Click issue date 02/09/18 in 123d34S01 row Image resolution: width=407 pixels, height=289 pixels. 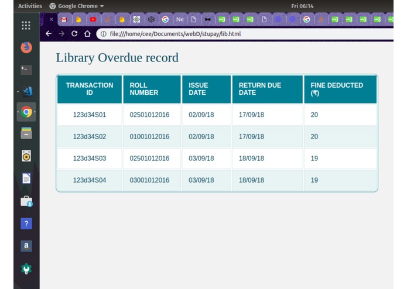(x=201, y=115)
